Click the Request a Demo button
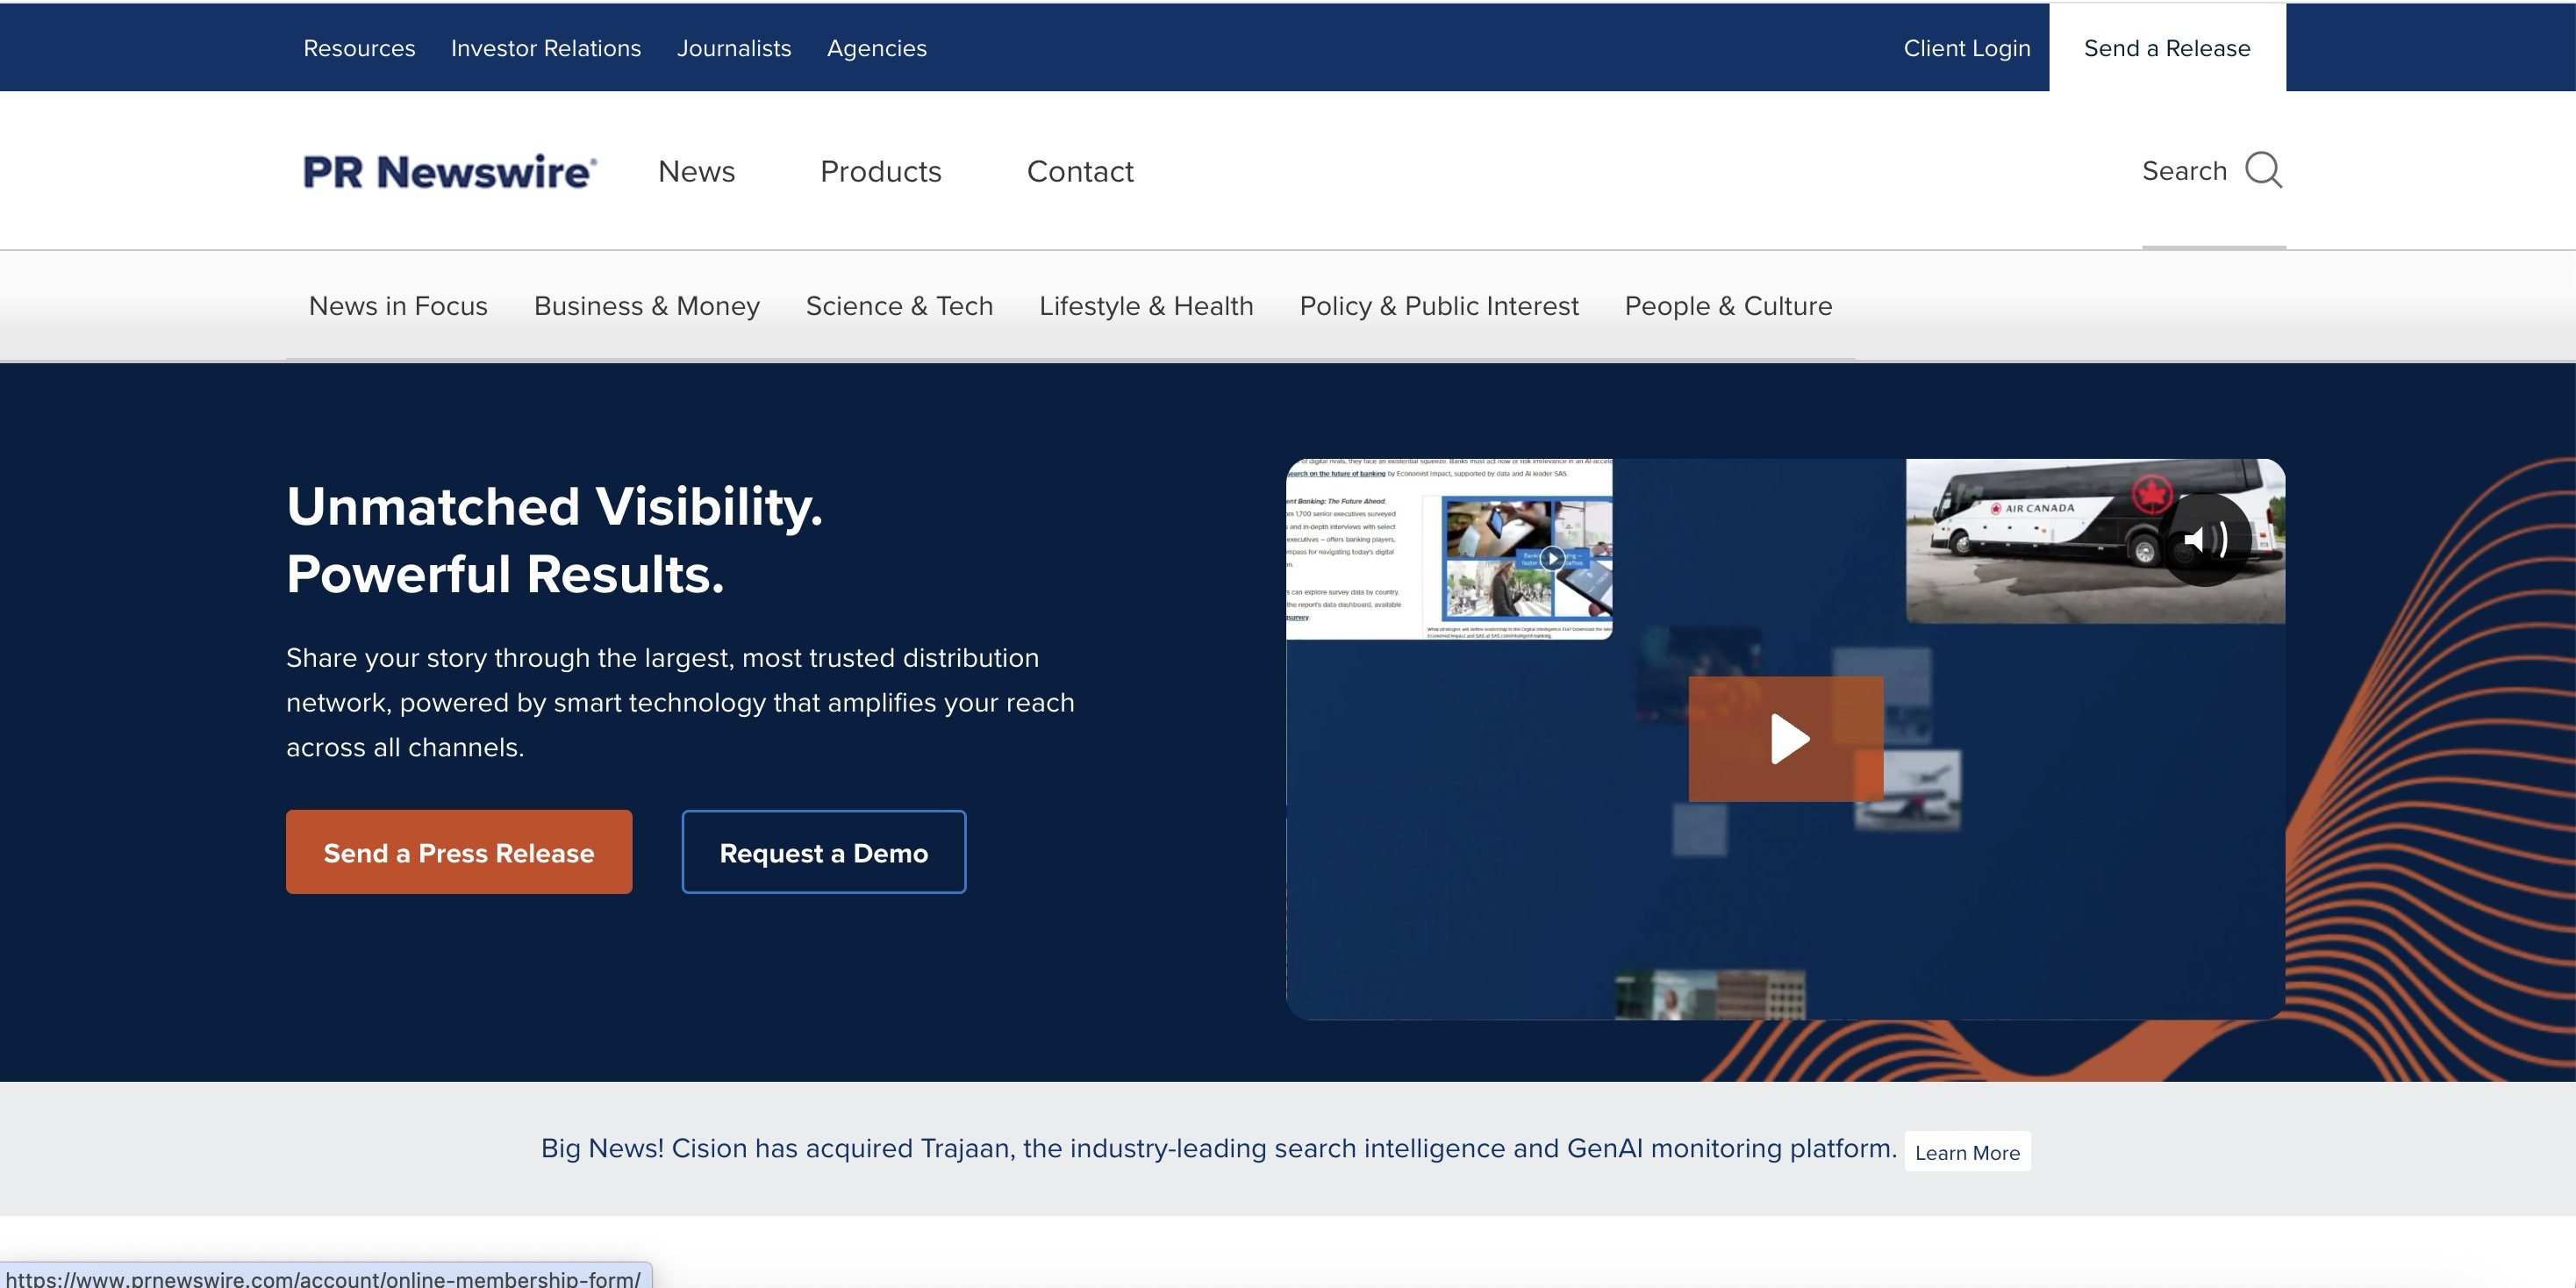This screenshot has width=2576, height=1288. pos(824,853)
